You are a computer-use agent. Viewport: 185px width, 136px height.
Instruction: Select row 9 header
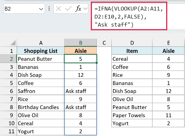(x=8, y=115)
